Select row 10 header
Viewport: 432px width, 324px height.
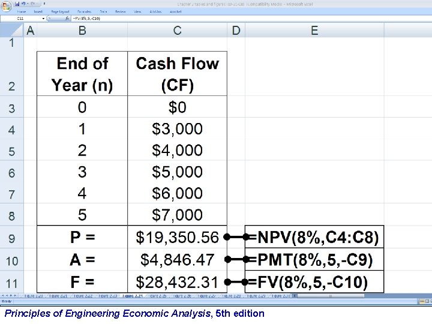[x=12, y=260]
